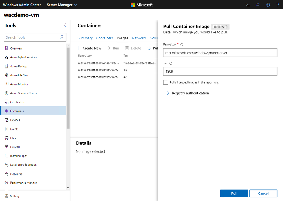283x201 pixels.
Task: Click the Delete toolbar button
Action: 133,48
